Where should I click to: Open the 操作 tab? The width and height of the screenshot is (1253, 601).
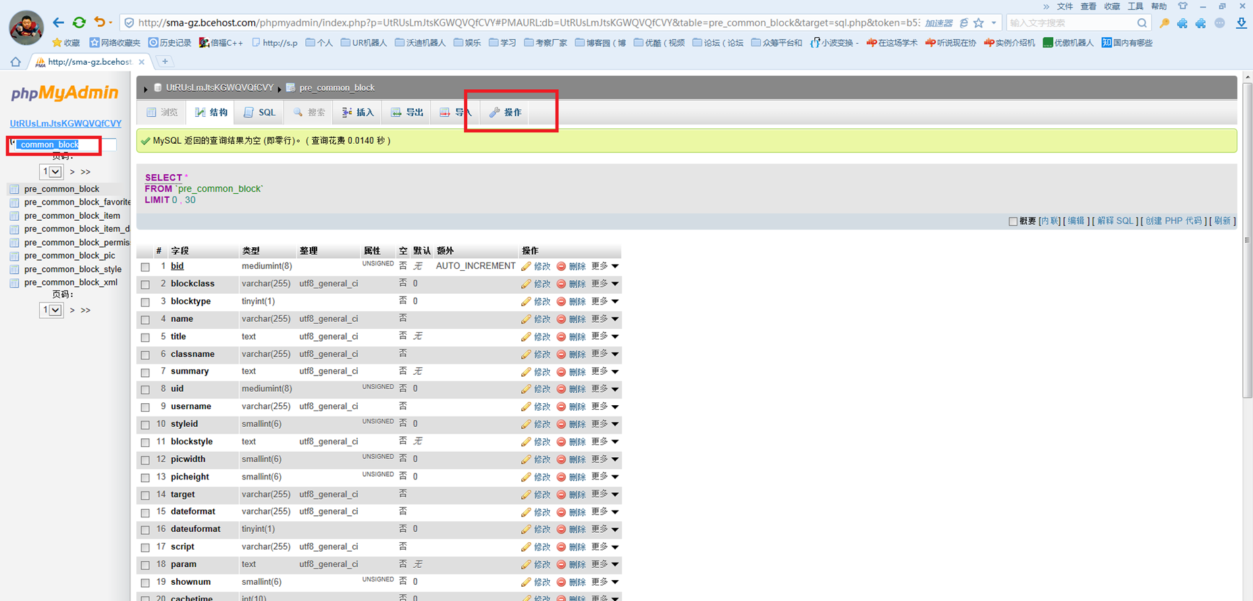coord(506,112)
